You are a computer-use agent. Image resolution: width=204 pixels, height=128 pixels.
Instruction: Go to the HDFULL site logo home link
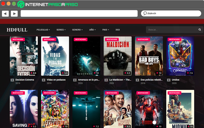tap(17, 30)
